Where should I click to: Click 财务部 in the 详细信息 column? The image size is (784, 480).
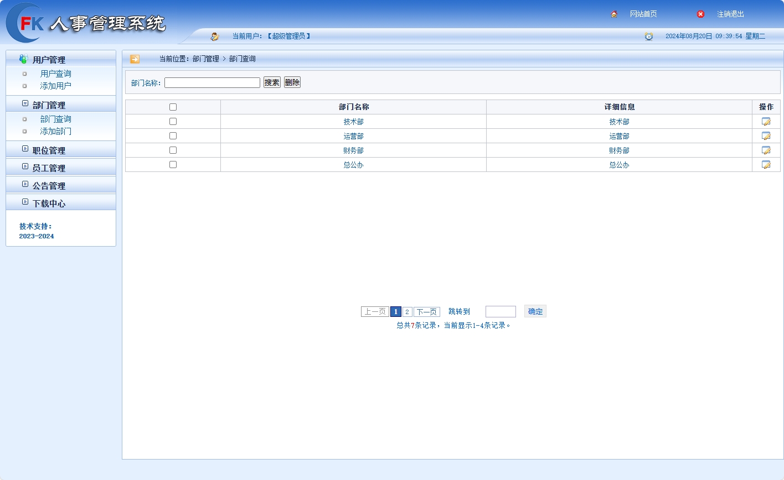(619, 150)
